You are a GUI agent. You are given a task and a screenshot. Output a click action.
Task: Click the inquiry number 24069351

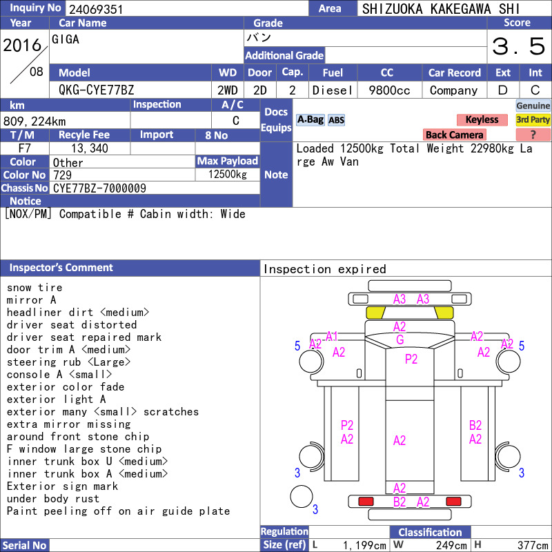click(96, 9)
